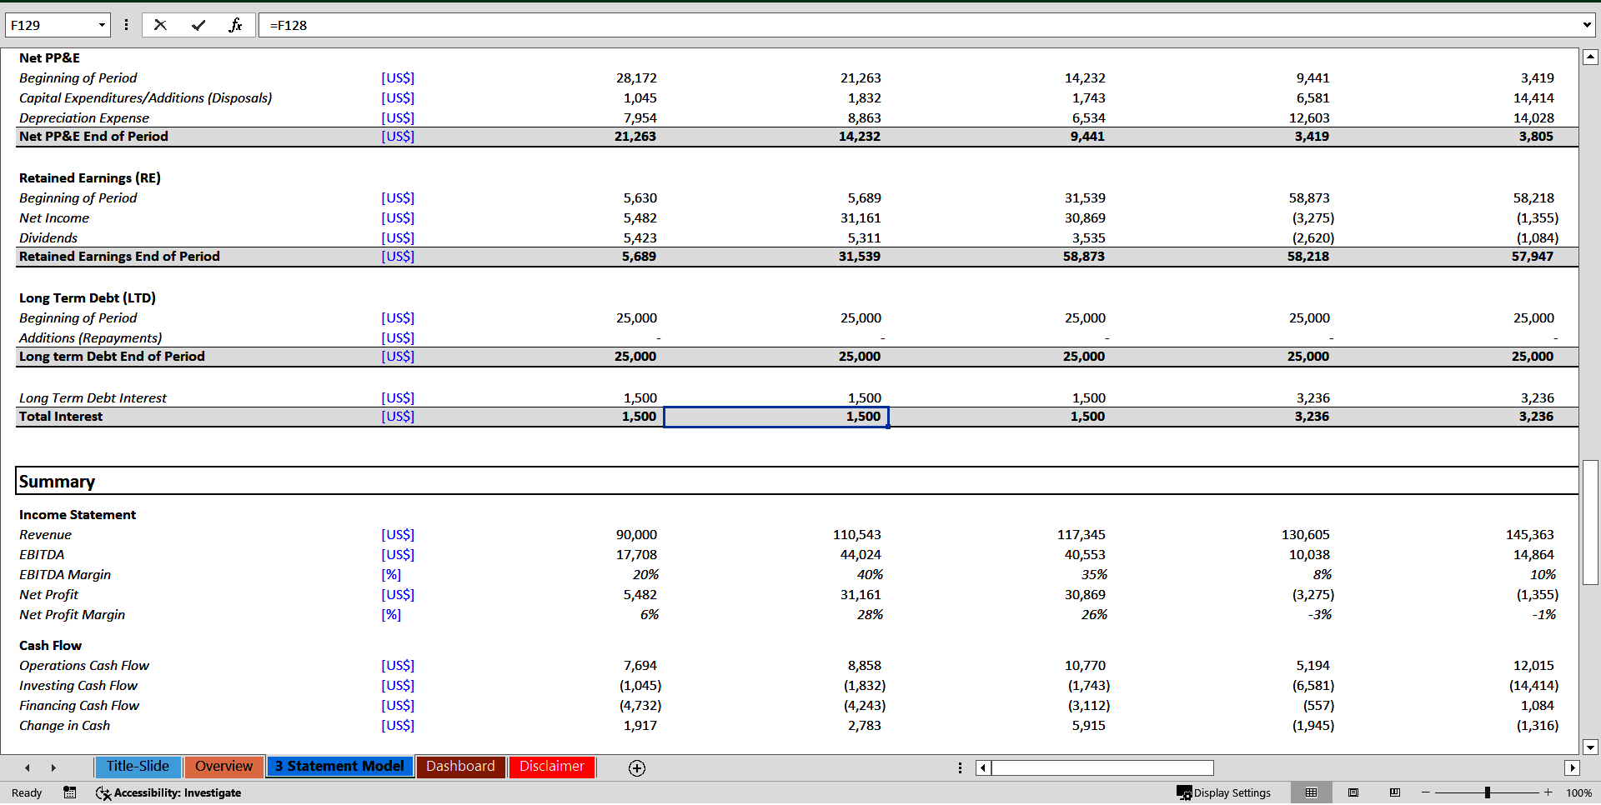Select the 'Capital Expenditures/Additions (Disposals)' label
The width and height of the screenshot is (1601, 805).
[146, 98]
